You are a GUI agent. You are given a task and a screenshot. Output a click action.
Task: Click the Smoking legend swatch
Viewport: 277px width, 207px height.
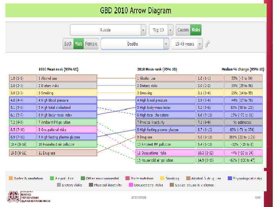pyautogui.click(x=162, y=178)
